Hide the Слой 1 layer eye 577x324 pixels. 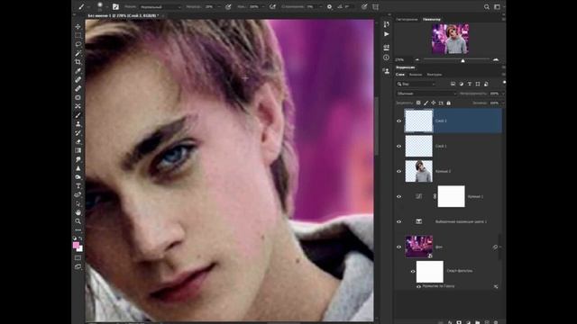pos(398,146)
